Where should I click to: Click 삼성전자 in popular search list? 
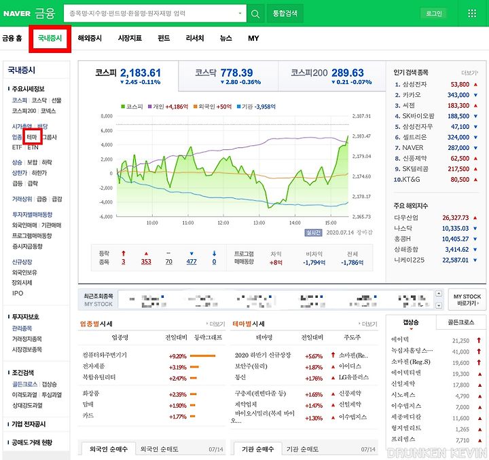pyautogui.click(x=414, y=84)
